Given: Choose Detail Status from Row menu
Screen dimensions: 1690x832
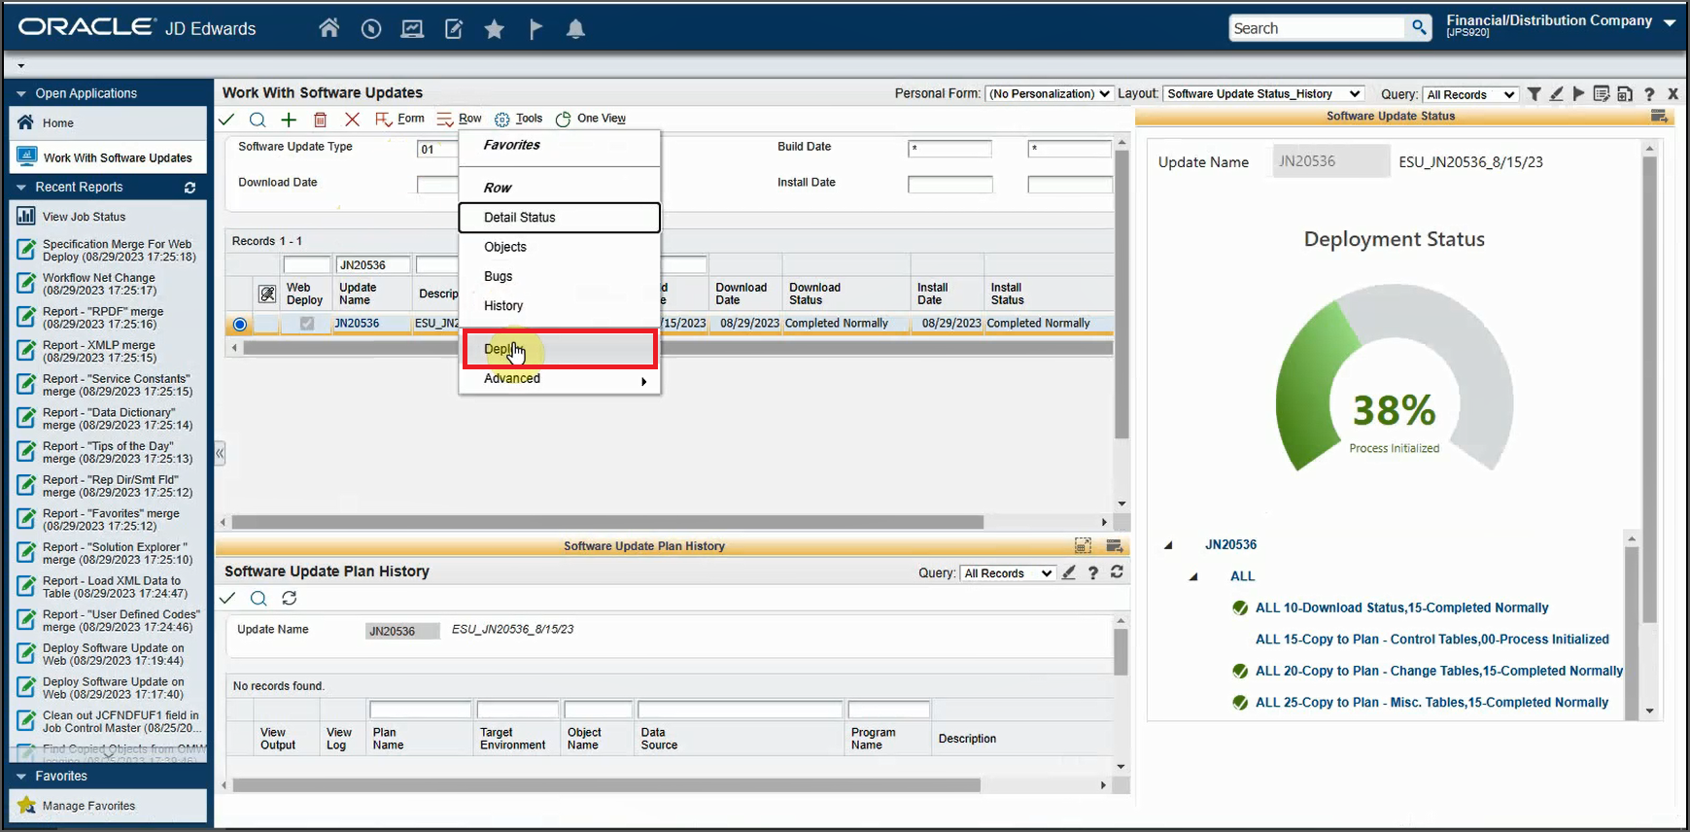Looking at the screenshot, I should (559, 218).
